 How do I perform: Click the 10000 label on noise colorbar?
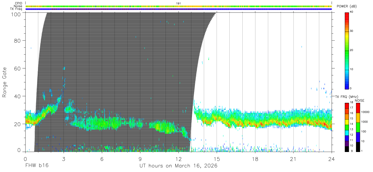[x=365, y=112]
